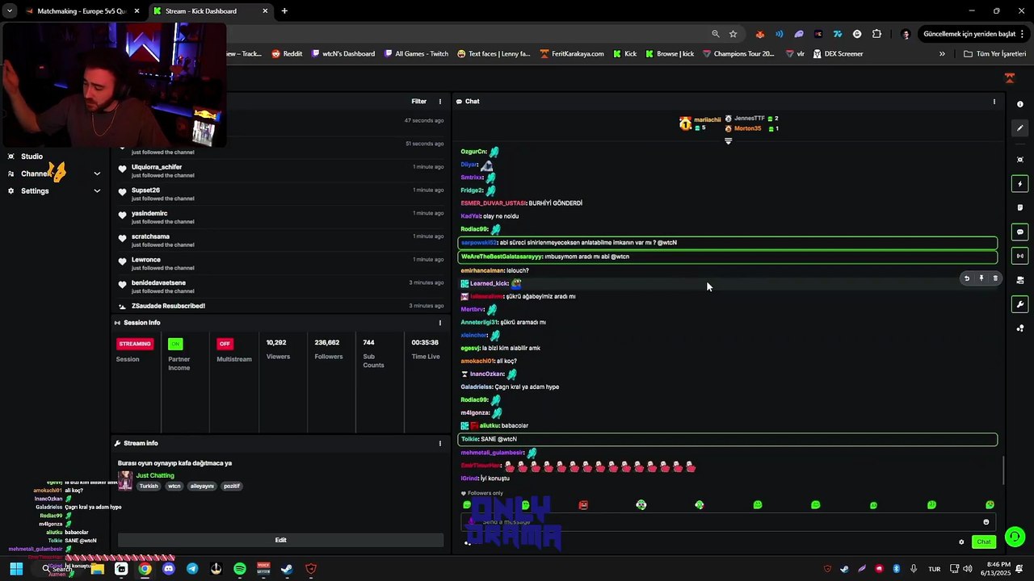The height and width of the screenshot is (581, 1034).
Task: Open the green headset support button
Action: click(1015, 537)
